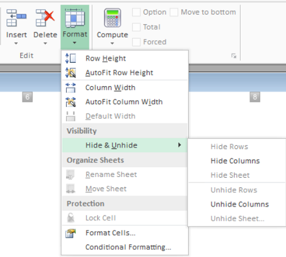Tick the Total checkbox
The height and width of the screenshot is (257, 286).
[136, 27]
